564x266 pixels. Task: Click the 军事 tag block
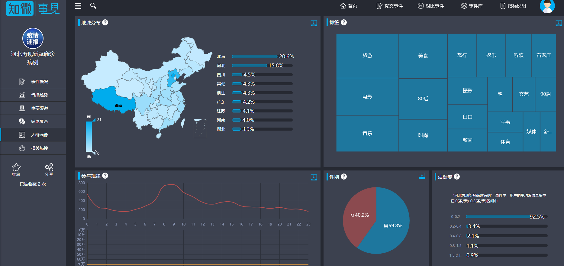tap(505, 122)
